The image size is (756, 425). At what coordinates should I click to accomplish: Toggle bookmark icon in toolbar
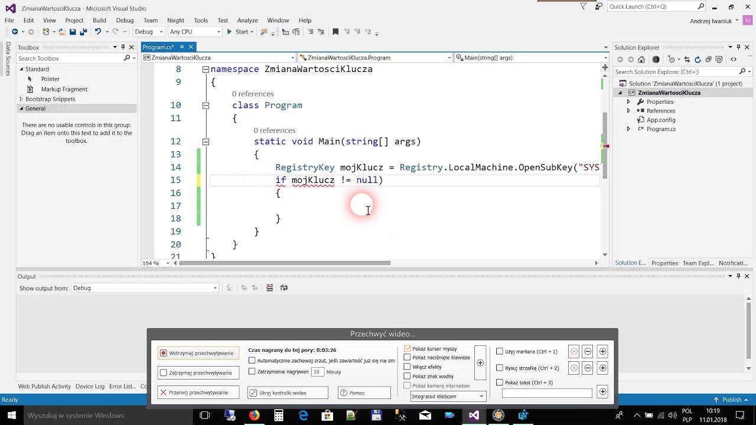[335, 32]
